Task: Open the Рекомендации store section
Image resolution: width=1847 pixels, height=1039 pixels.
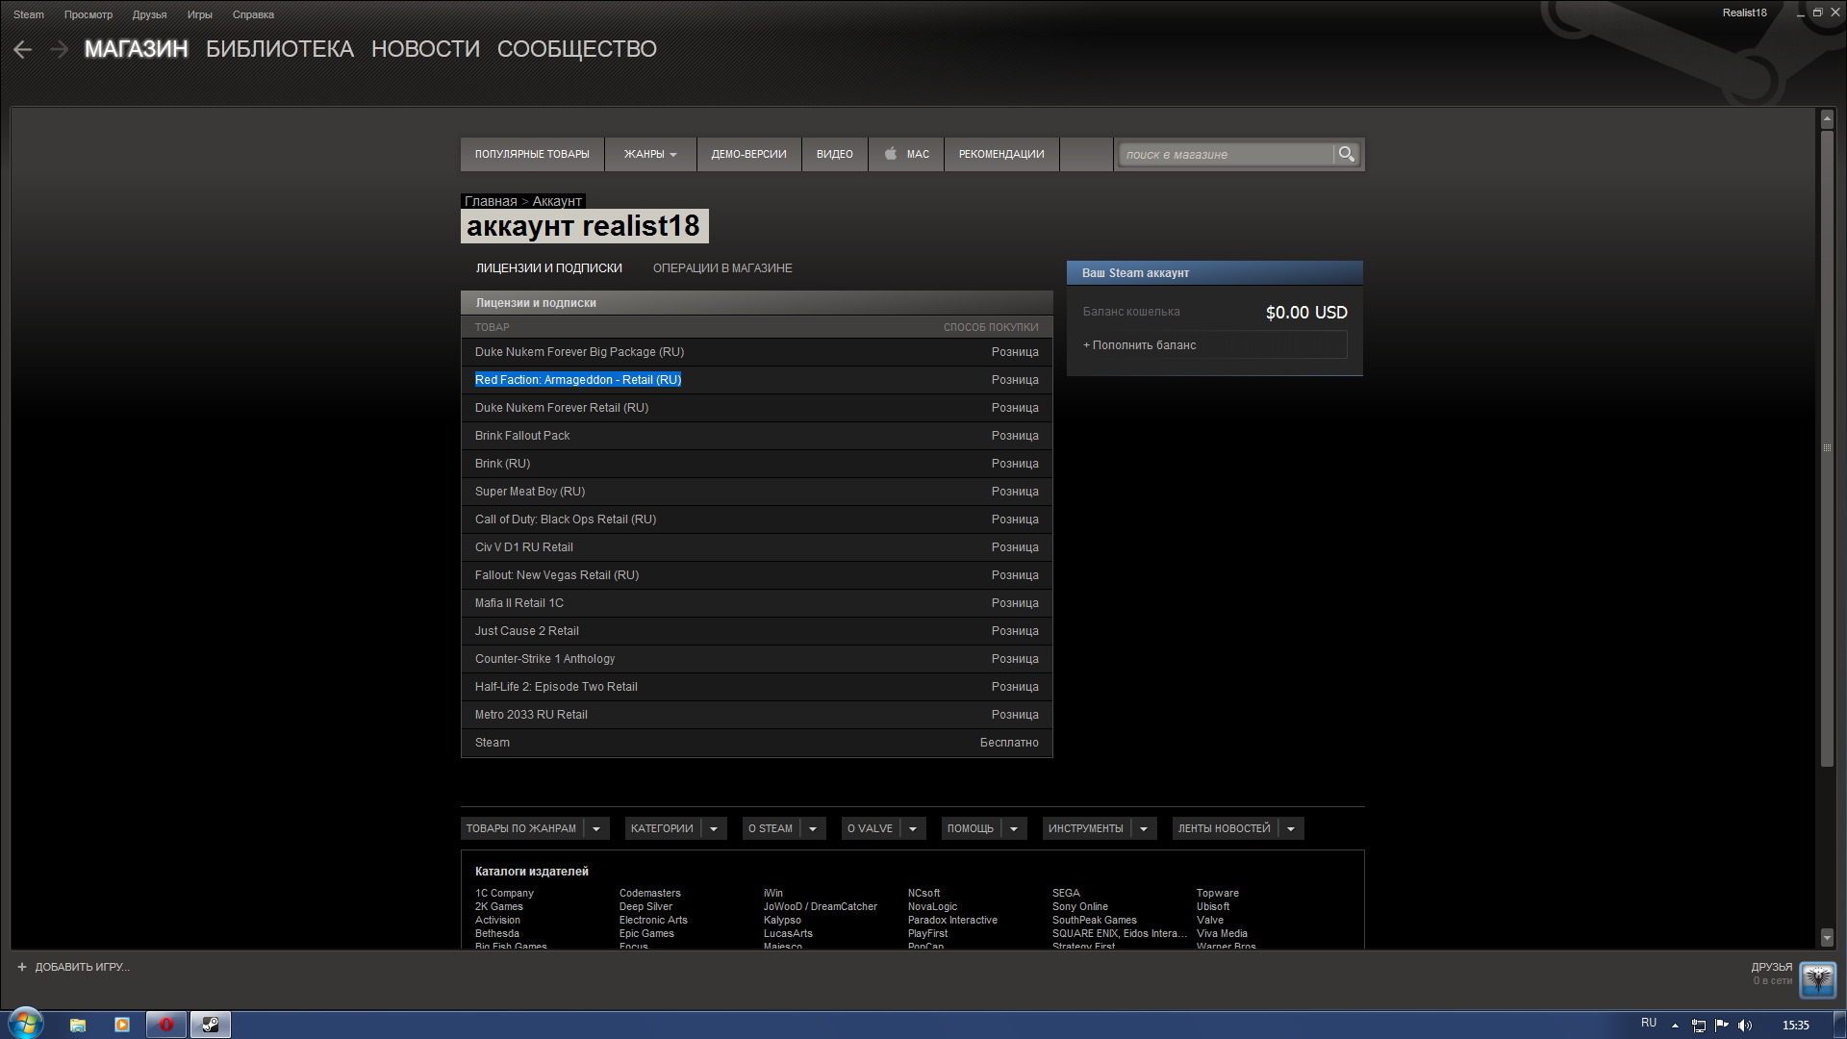Action: pos(1001,154)
